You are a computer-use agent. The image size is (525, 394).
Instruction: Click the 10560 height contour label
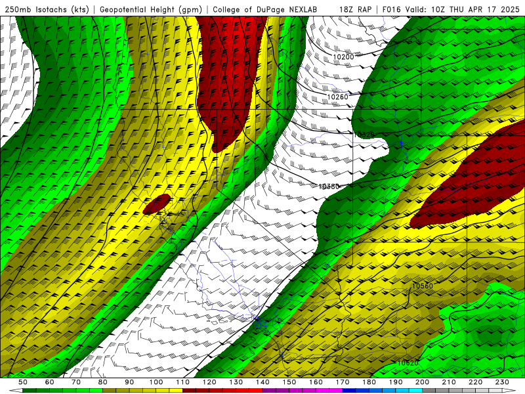tap(422, 286)
